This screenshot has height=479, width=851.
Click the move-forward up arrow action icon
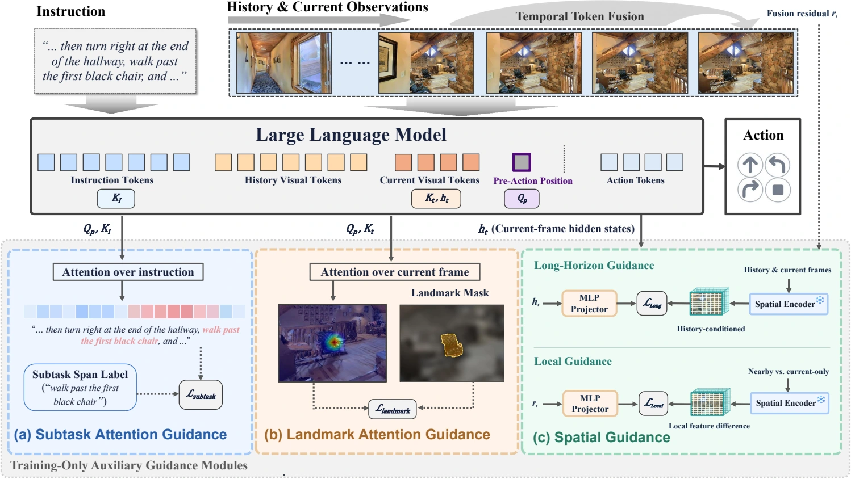click(750, 165)
